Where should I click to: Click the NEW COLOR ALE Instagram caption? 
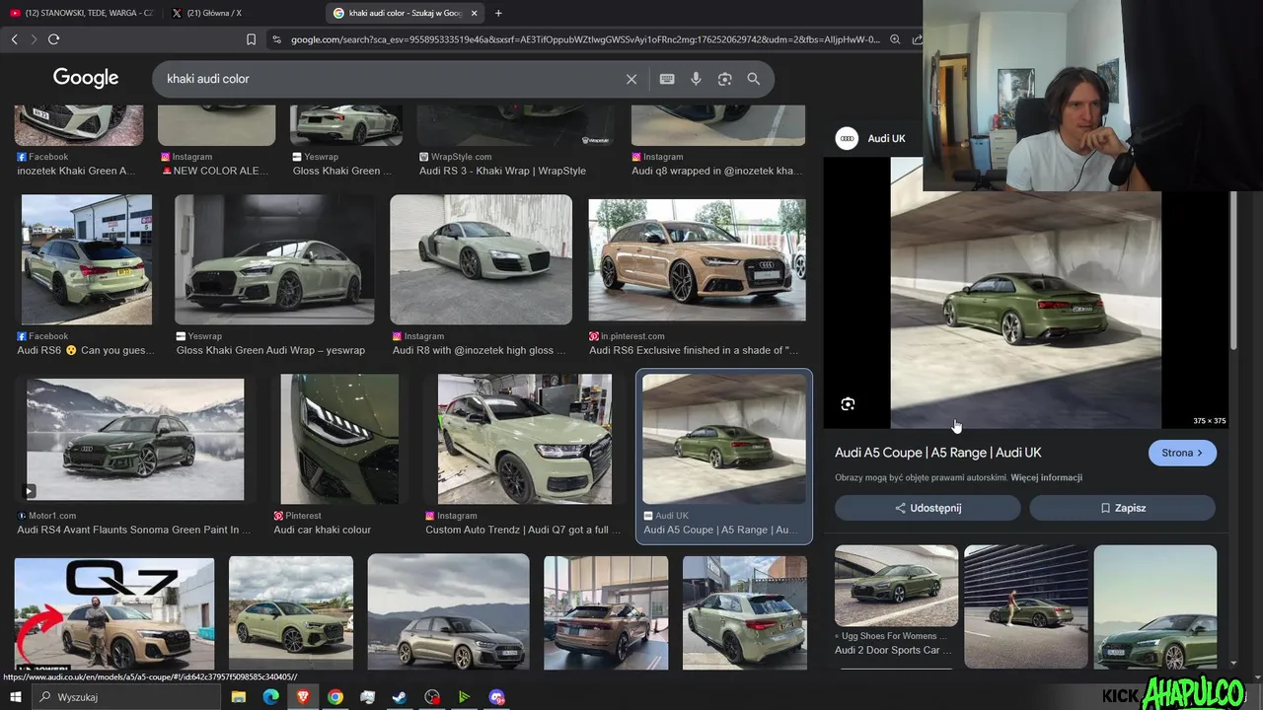click(214, 171)
